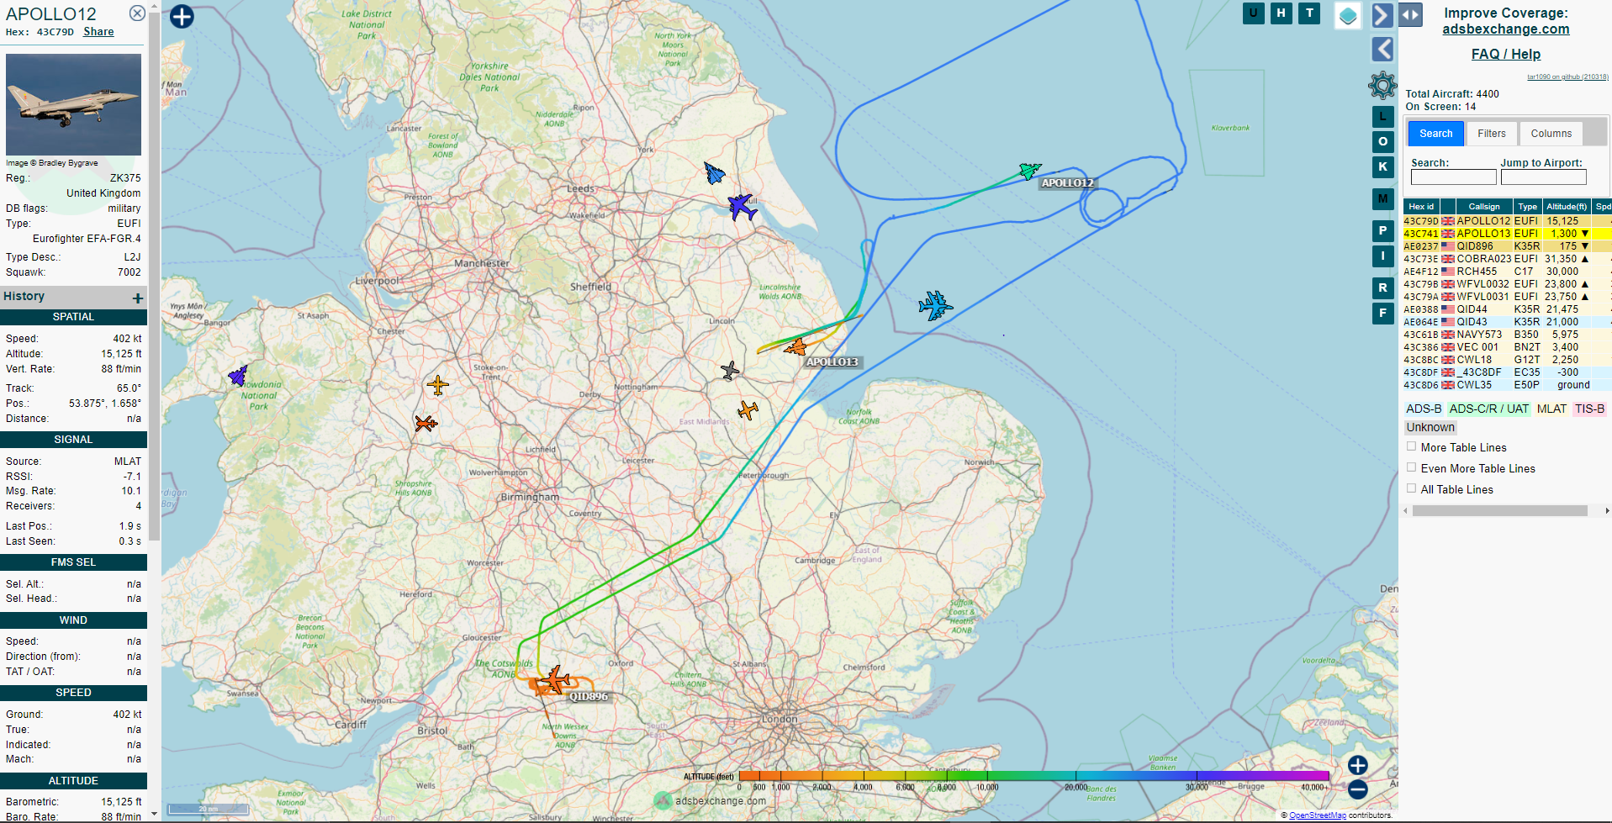The width and height of the screenshot is (1612, 823).
Task: Zoom out on the map
Action: 1357,789
